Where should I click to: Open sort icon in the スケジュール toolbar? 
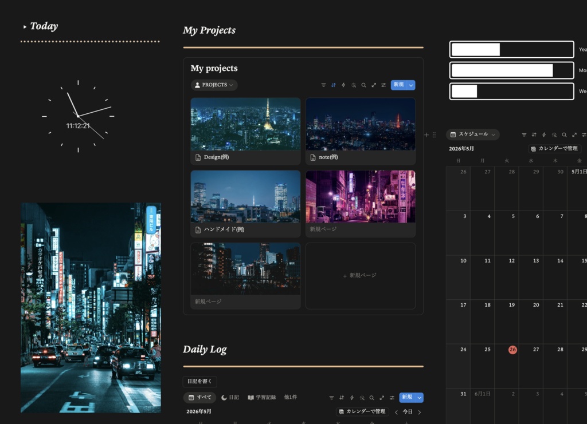pos(534,135)
